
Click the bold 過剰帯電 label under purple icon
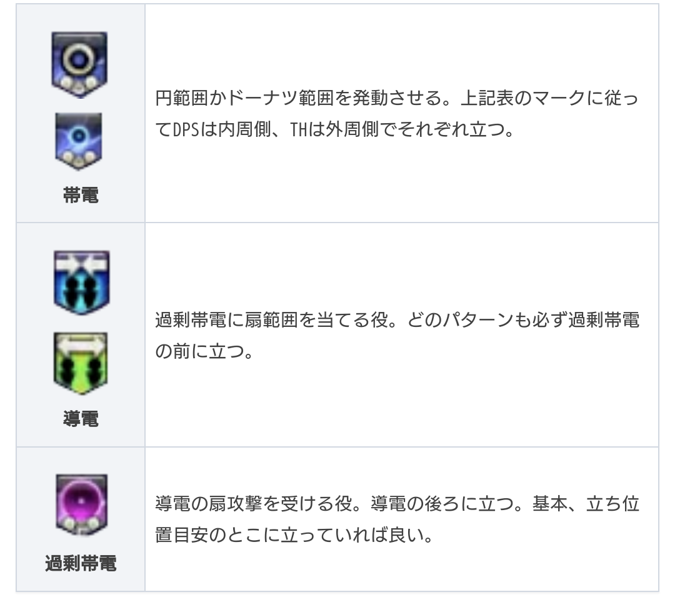coord(81,563)
